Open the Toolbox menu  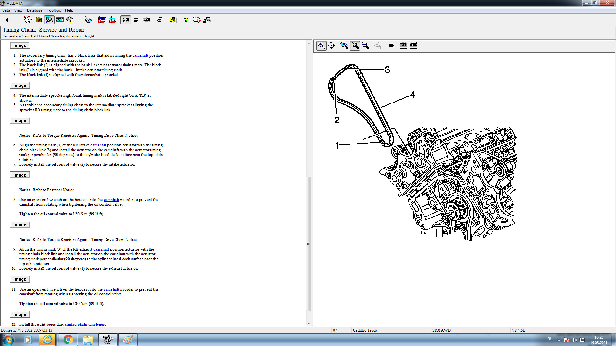[x=54, y=10]
